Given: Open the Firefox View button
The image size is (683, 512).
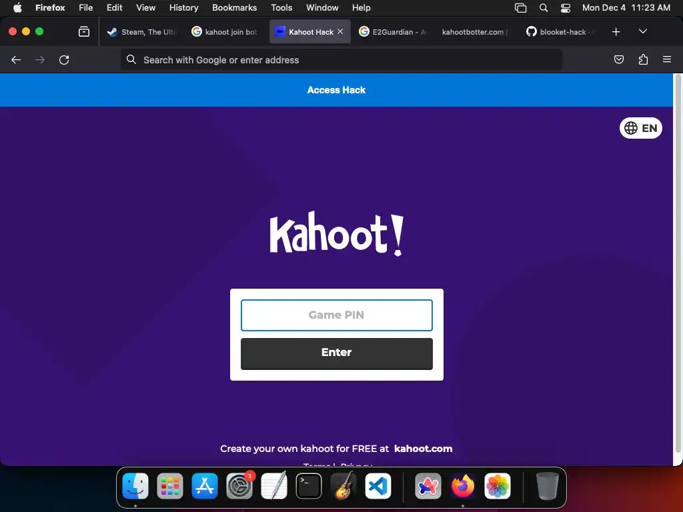Looking at the screenshot, I should (x=83, y=31).
